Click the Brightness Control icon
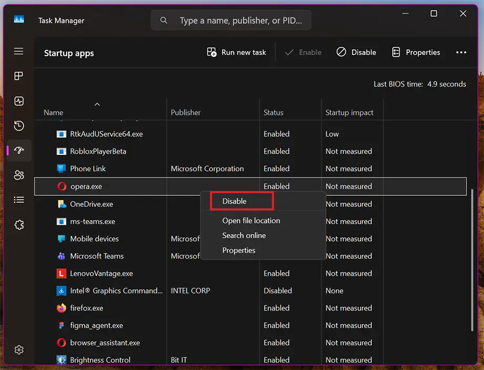Viewport: 484px width, 370px height. [x=61, y=360]
